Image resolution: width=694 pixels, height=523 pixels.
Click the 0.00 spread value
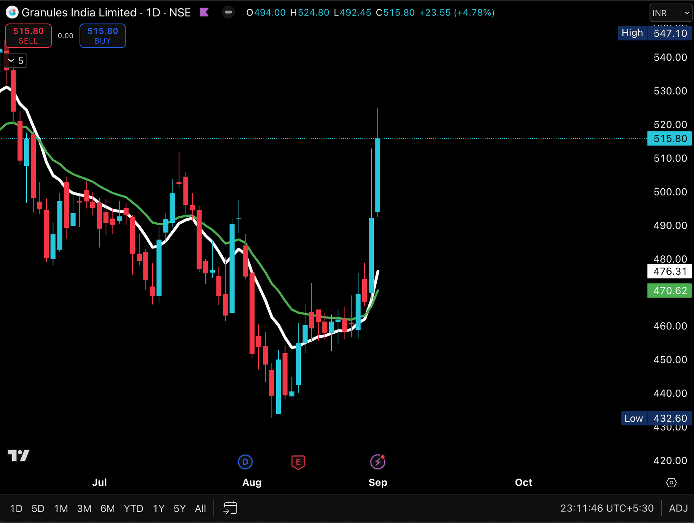click(65, 36)
